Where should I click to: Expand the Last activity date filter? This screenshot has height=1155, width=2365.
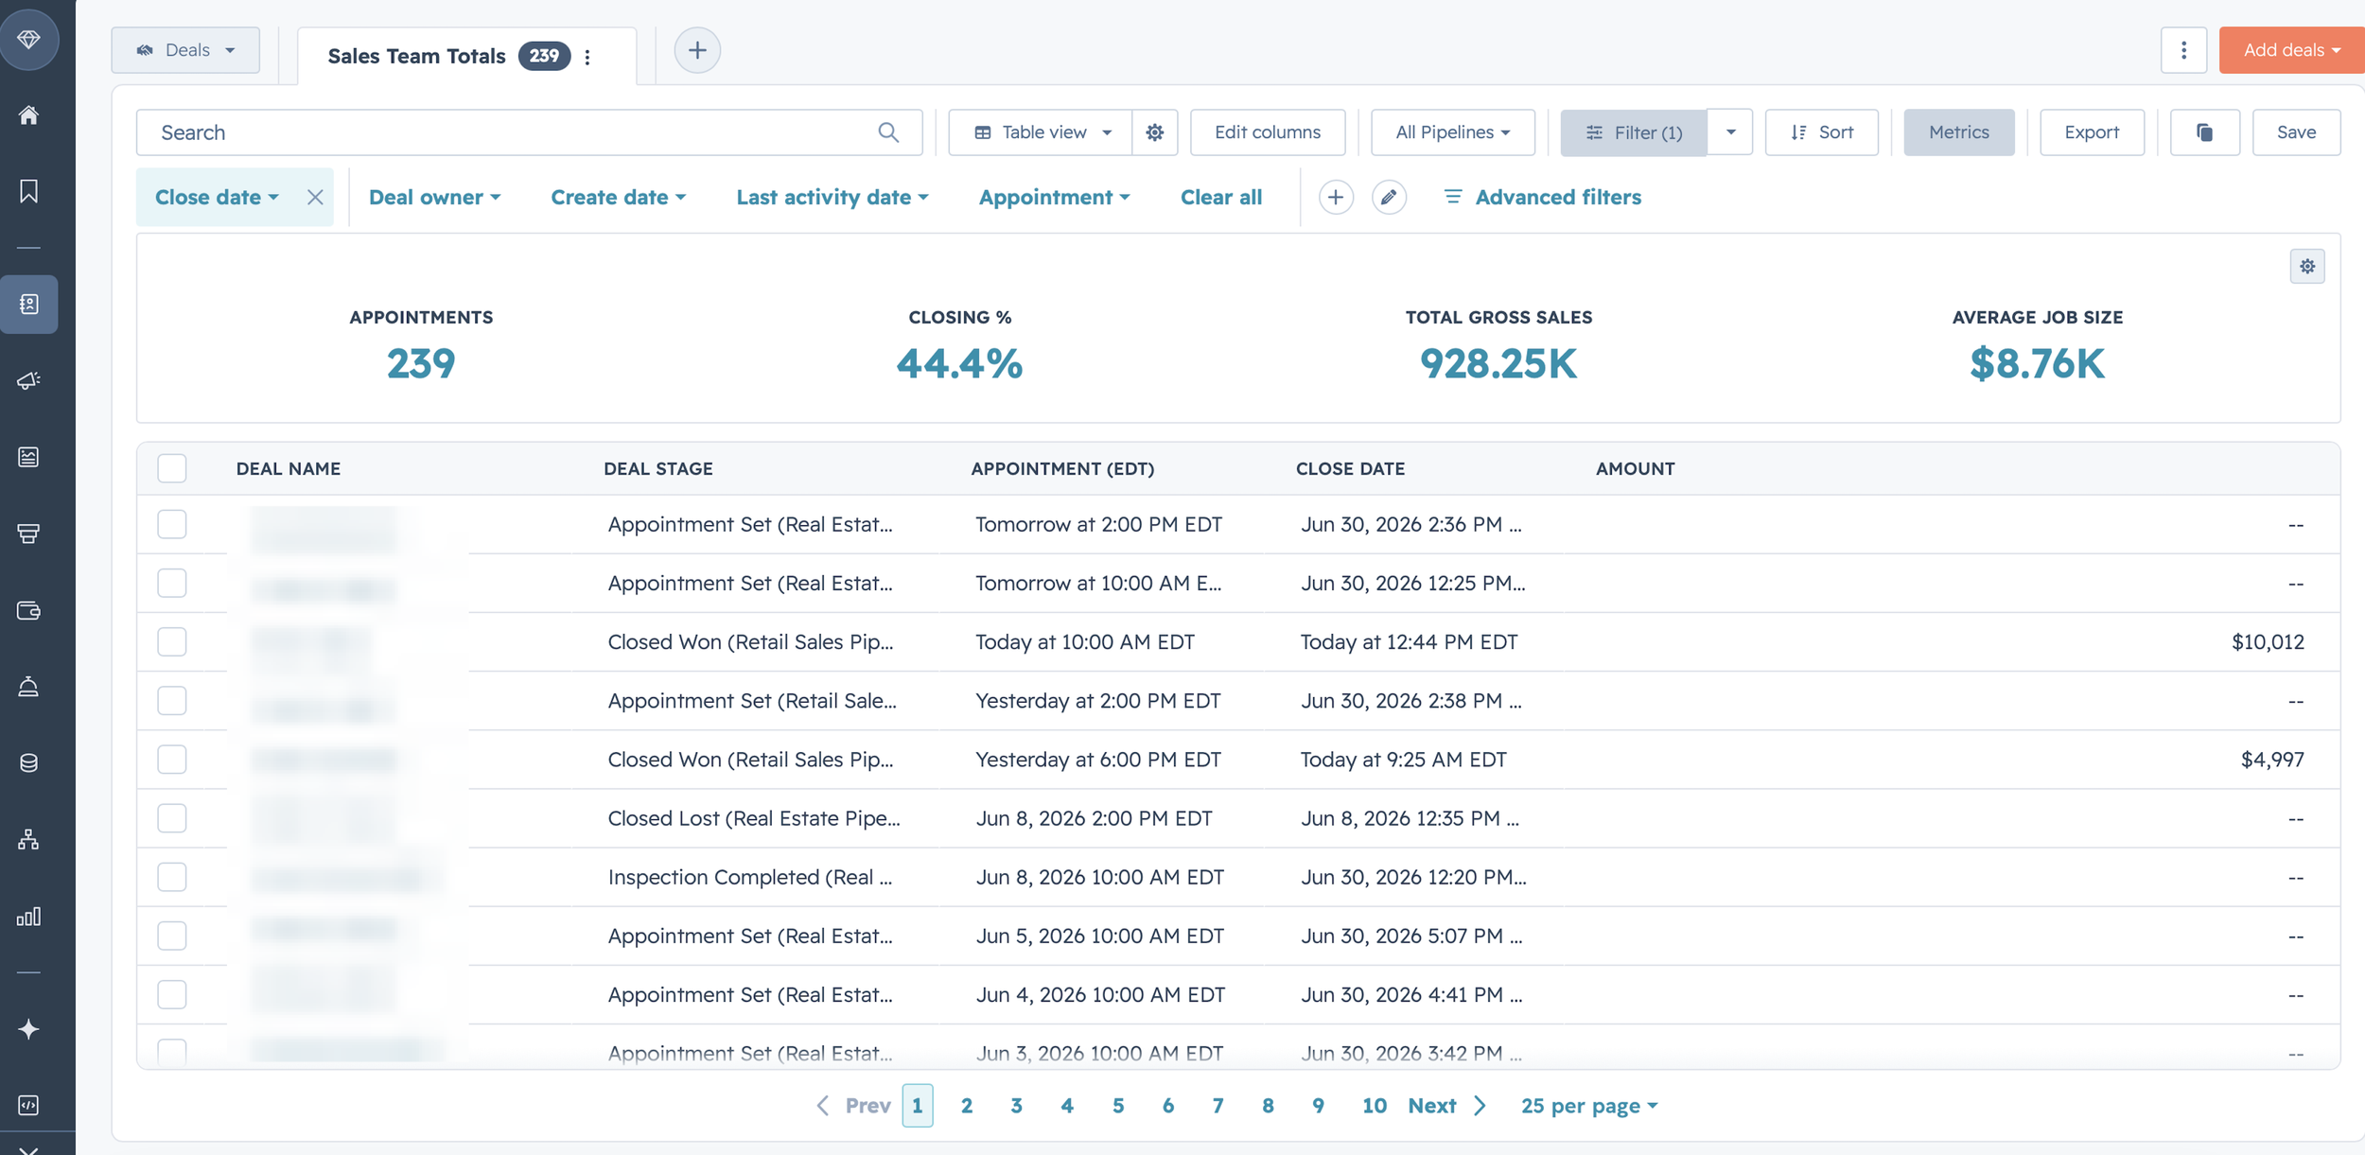tap(832, 197)
